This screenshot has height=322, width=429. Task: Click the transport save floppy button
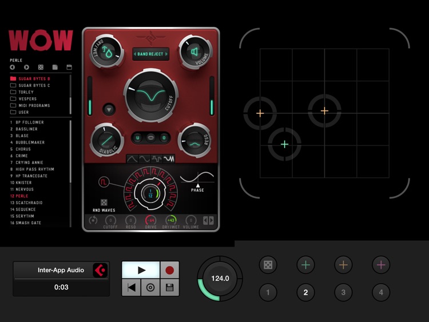point(170,288)
